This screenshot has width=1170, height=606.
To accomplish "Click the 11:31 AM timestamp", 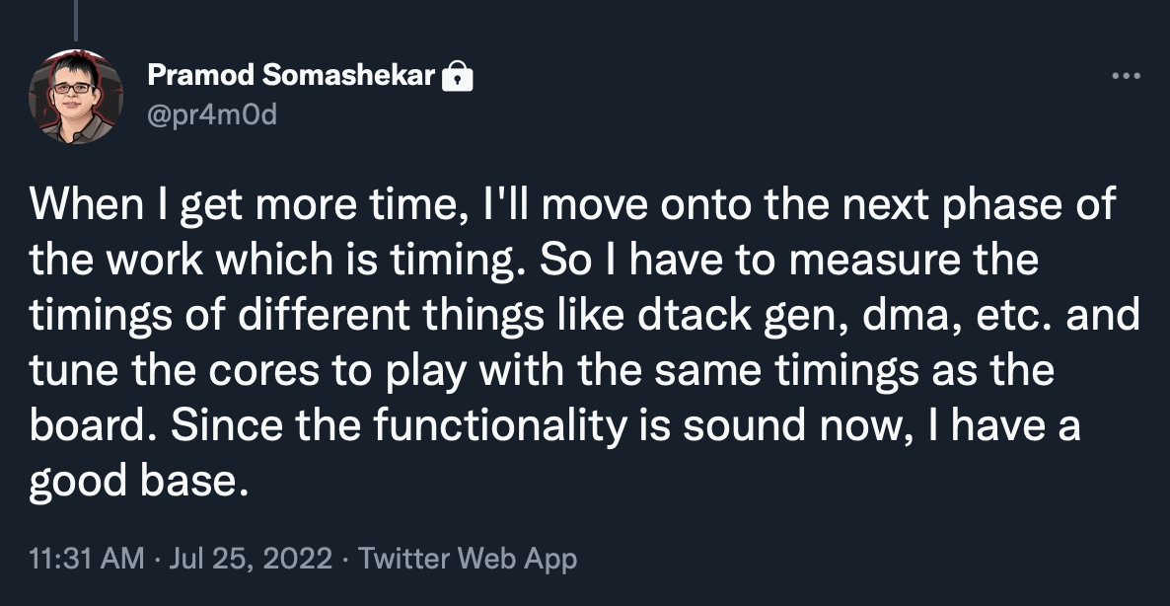I will point(87,559).
